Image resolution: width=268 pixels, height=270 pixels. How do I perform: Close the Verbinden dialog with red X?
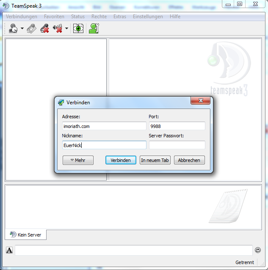tap(200, 101)
